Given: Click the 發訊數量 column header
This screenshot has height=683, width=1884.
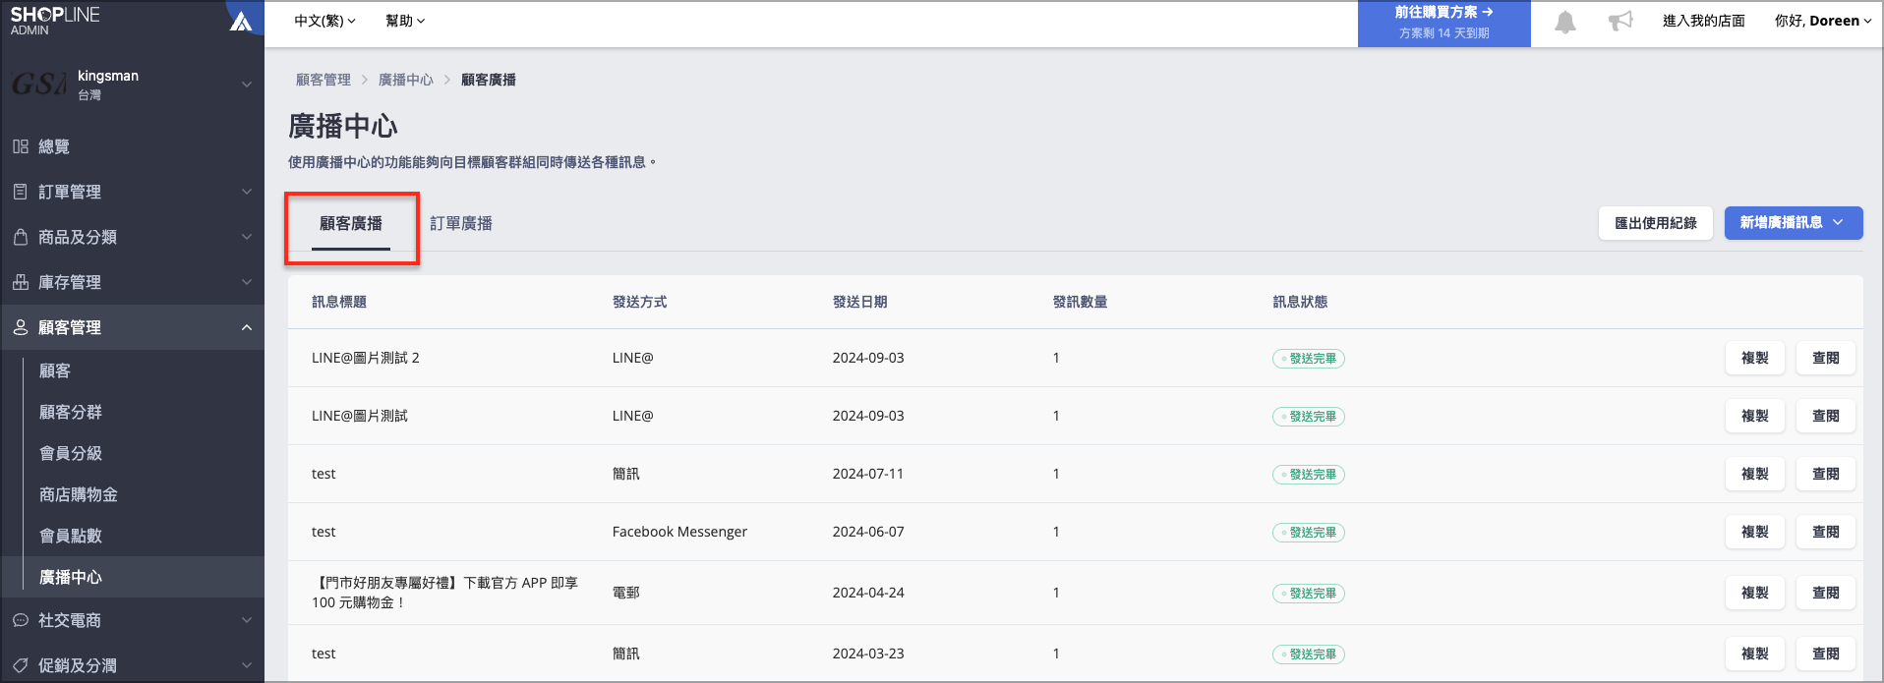Looking at the screenshot, I should 1081,302.
